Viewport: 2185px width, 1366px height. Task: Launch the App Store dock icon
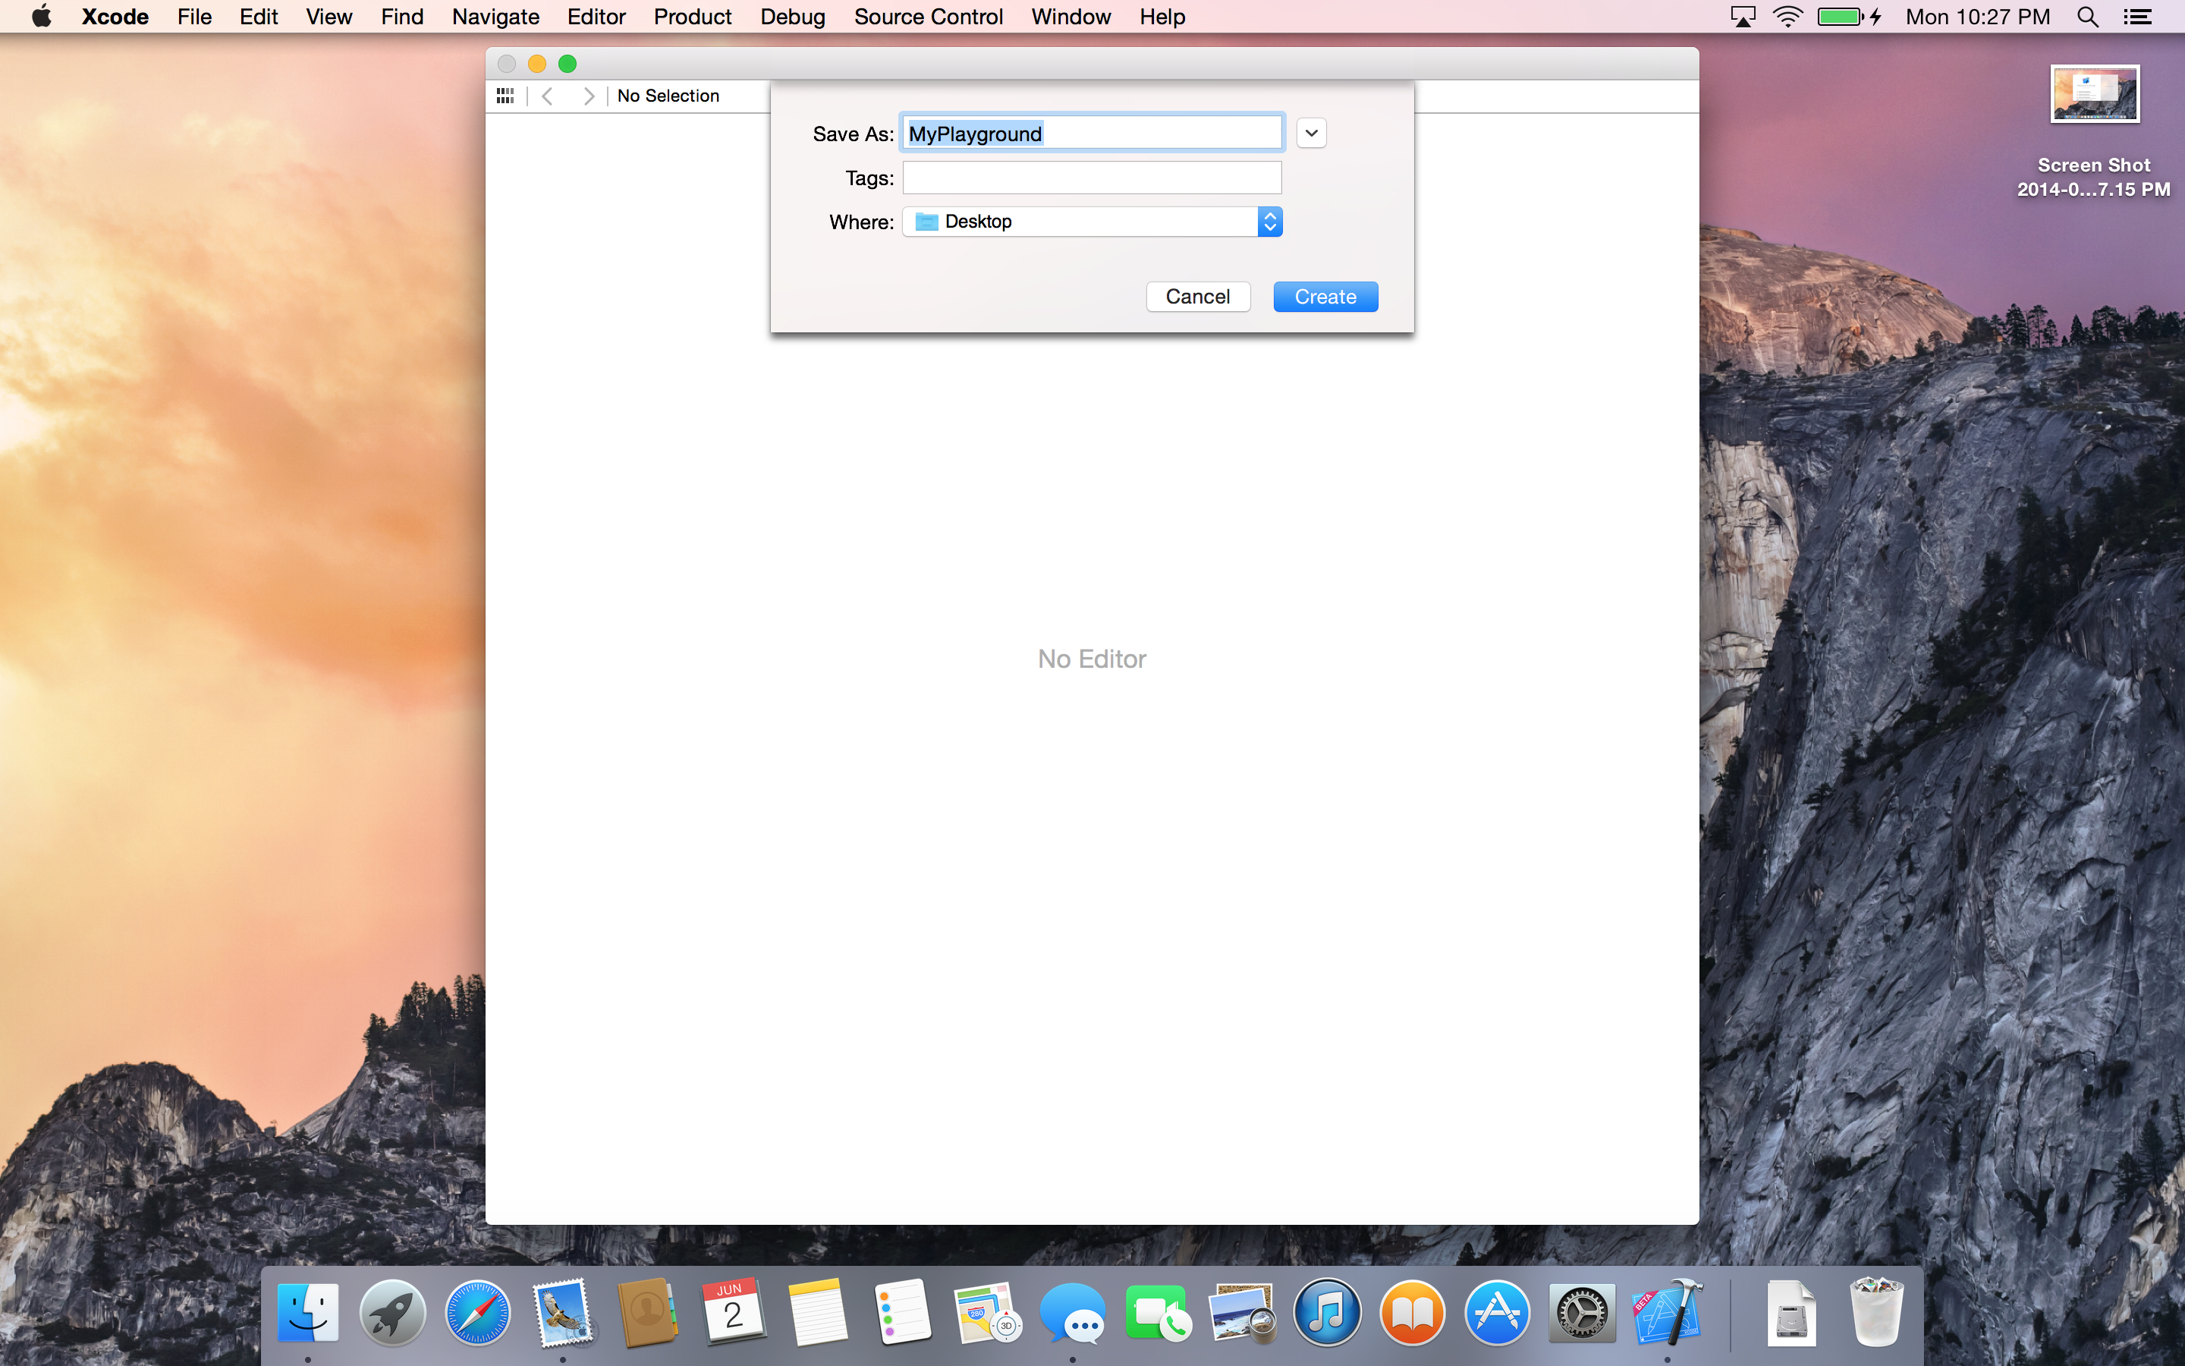pyautogui.click(x=1496, y=1313)
